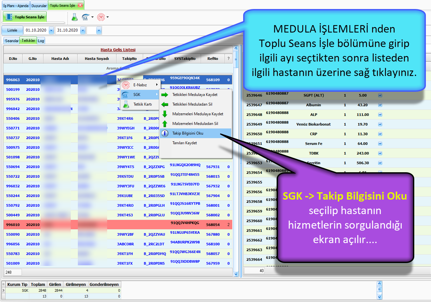Click patient list scrollbar down arrow

(x=236, y=274)
